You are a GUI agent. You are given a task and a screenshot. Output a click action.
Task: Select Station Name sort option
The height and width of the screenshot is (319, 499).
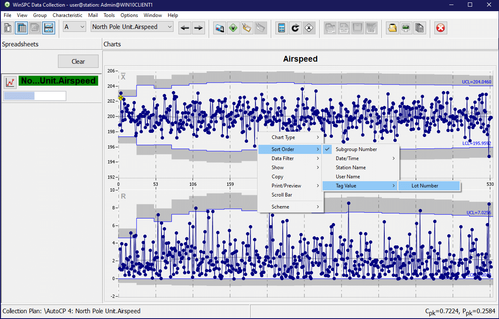(x=350, y=168)
